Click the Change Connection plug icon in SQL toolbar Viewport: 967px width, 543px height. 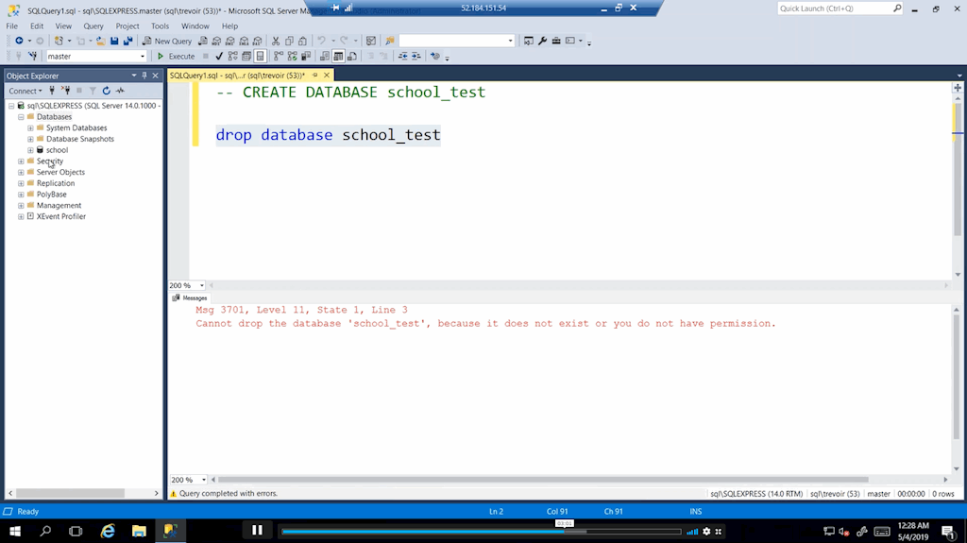(x=33, y=56)
